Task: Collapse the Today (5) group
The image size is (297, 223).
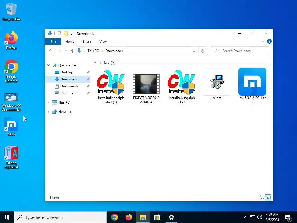Action: click(95, 63)
